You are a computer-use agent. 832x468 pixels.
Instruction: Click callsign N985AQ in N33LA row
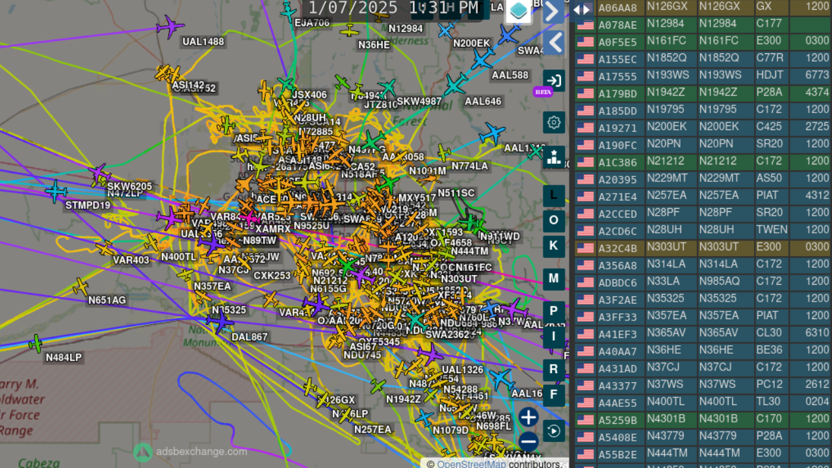(x=719, y=281)
